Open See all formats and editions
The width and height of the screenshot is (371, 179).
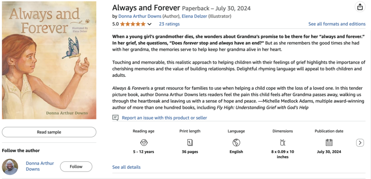(x=337, y=24)
